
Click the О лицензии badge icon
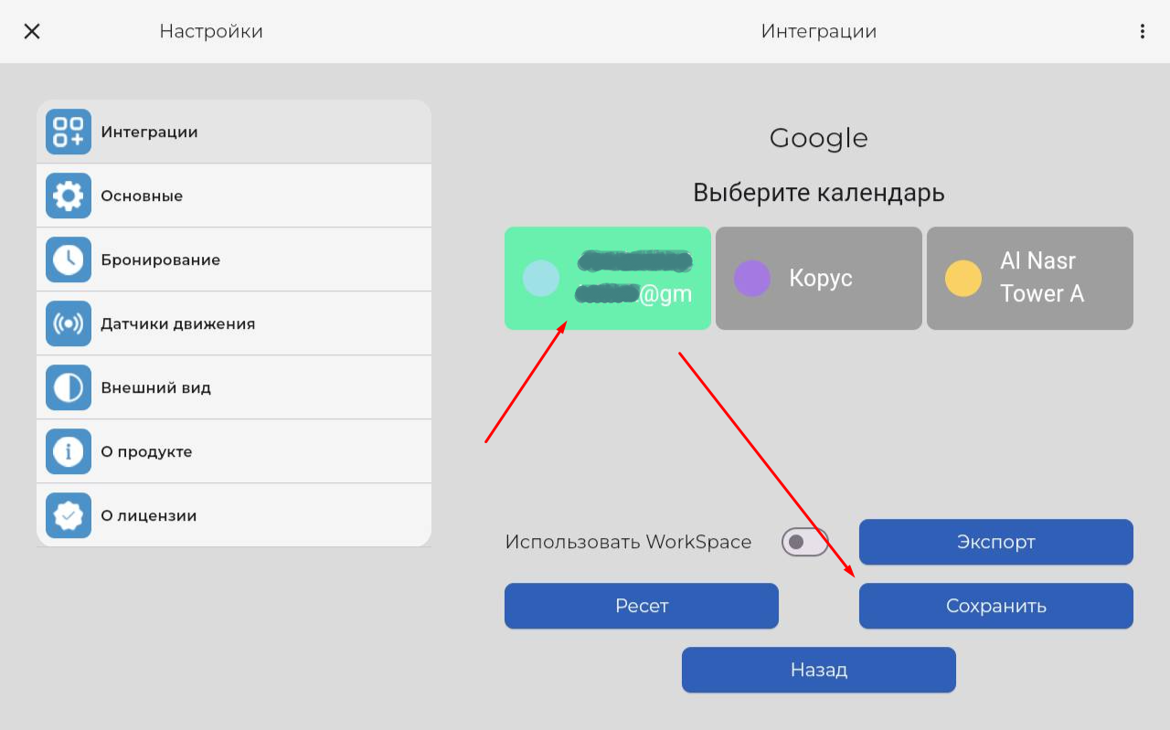(69, 515)
